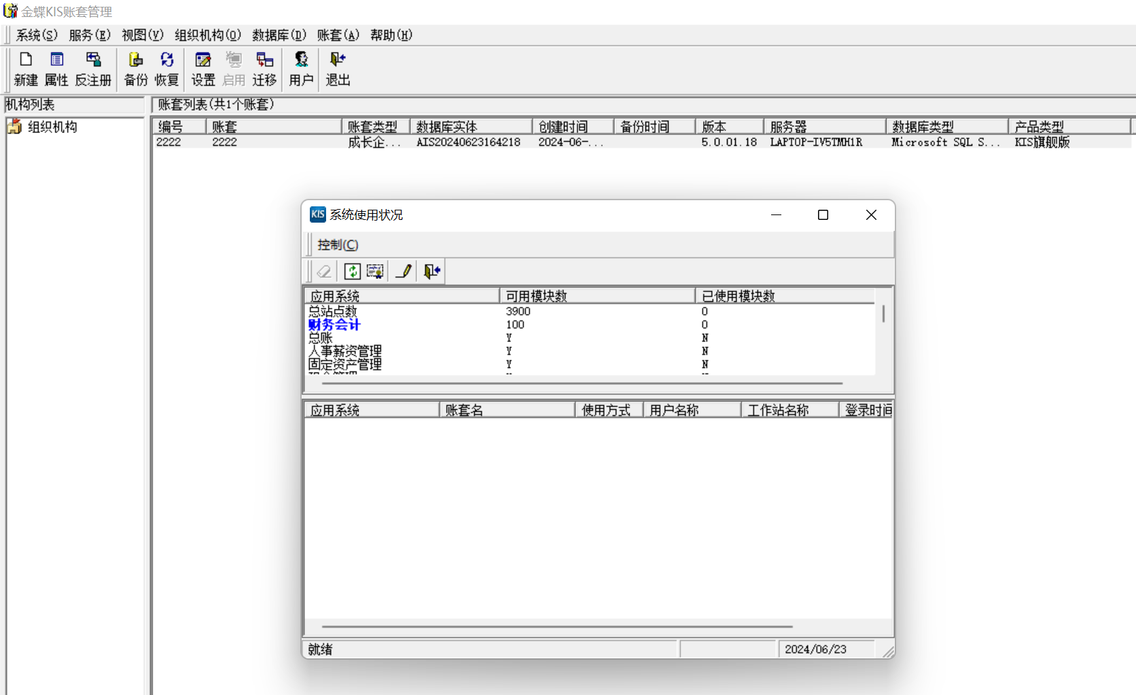Image resolution: width=1136 pixels, height=695 pixels.
Task: Open the 系统(S) menu
Action: (x=37, y=35)
